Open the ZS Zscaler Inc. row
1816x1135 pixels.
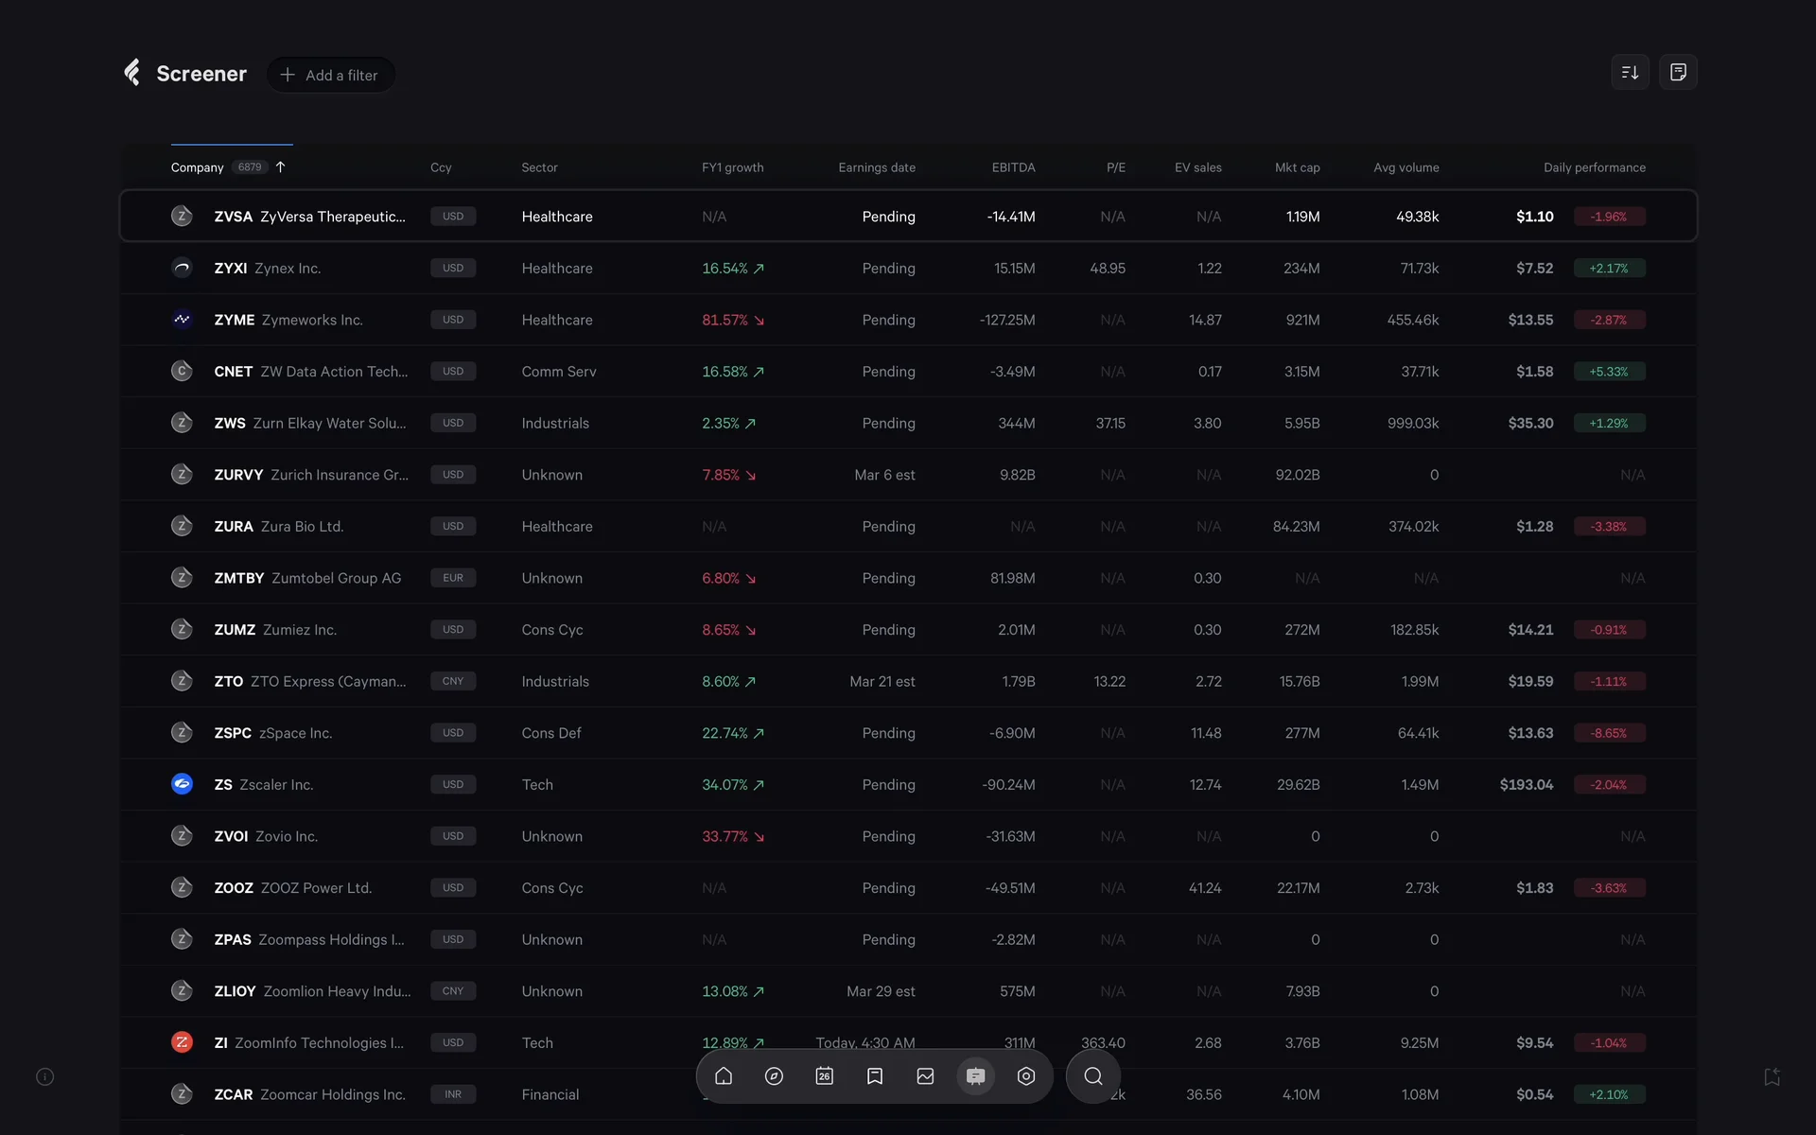tap(276, 784)
